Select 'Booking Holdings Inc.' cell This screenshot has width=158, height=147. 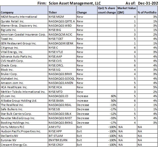24,122
